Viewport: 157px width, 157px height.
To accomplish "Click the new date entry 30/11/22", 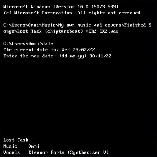I will click(x=100, y=56).
